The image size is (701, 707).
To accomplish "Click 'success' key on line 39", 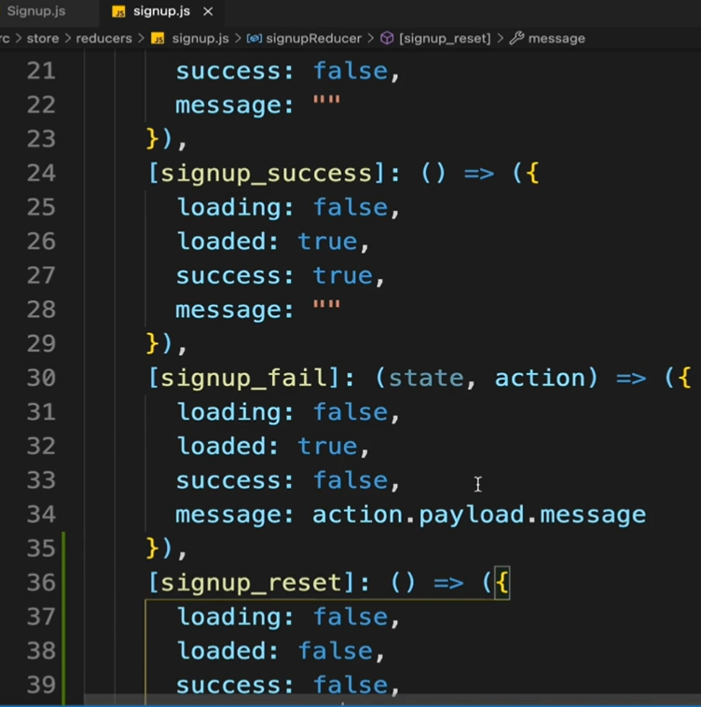I will (229, 686).
